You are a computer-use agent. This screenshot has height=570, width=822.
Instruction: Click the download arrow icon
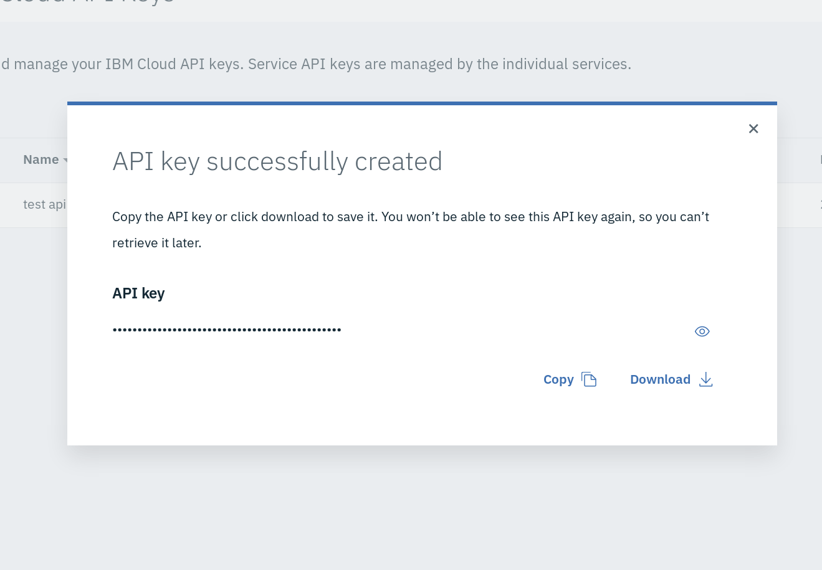click(x=705, y=379)
